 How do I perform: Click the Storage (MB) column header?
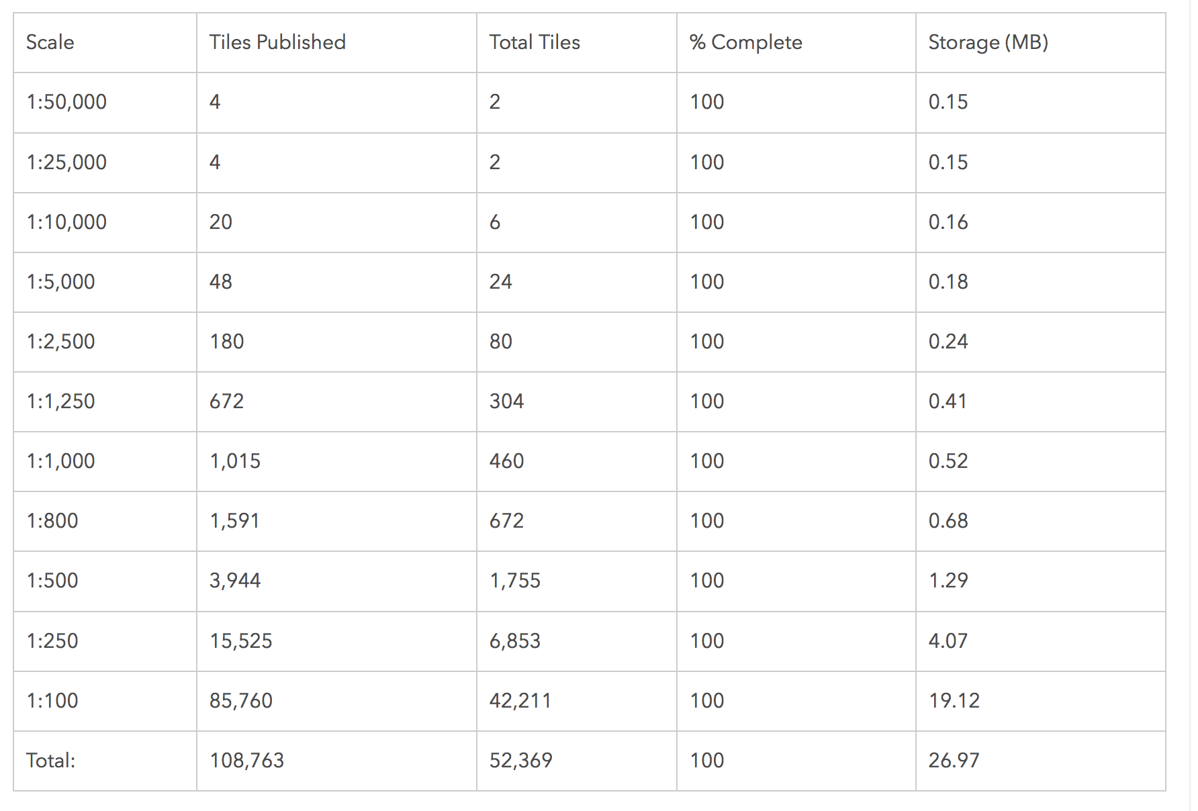click(988, 42)
